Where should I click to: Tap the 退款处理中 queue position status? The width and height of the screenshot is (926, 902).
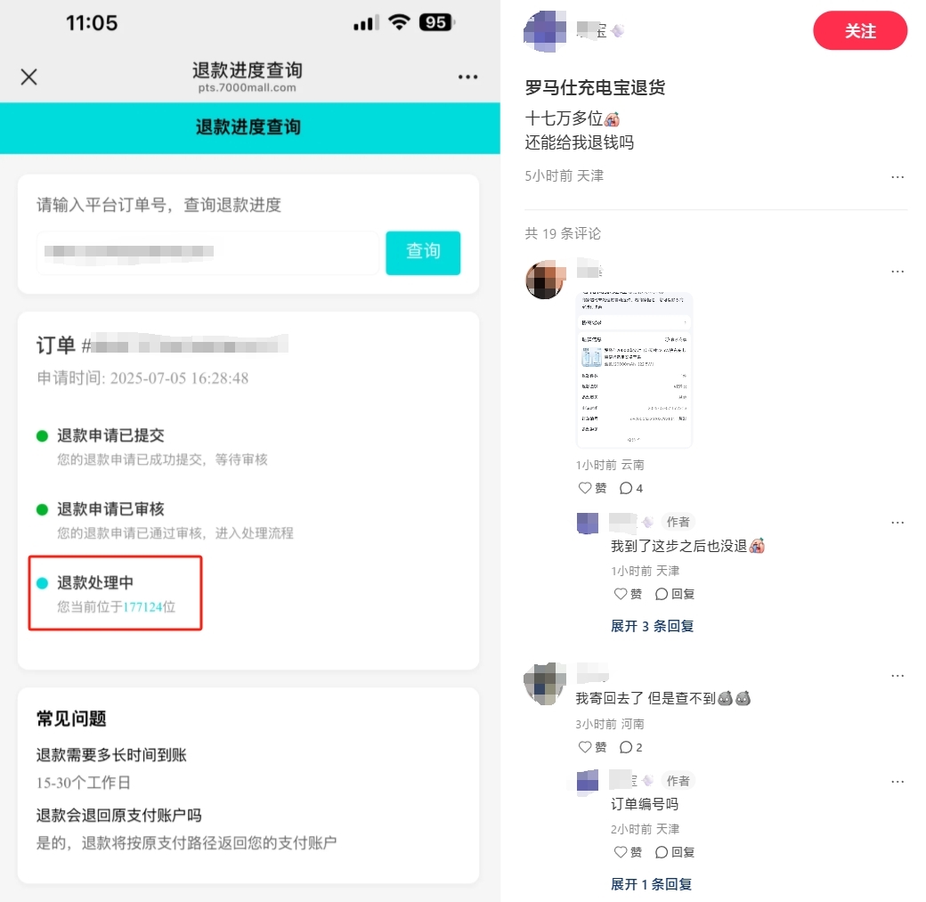click(x=116, y=593)
